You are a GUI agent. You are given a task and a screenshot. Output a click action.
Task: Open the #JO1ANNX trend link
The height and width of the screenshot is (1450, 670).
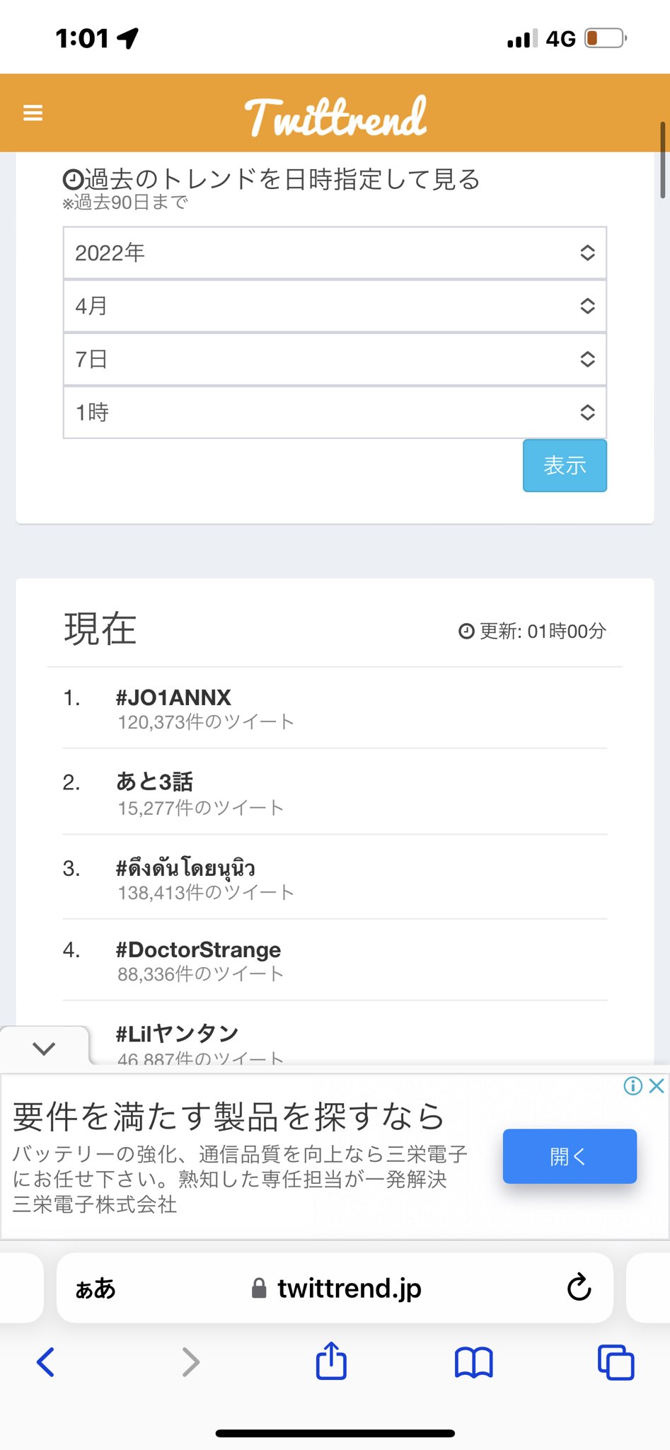173,697
